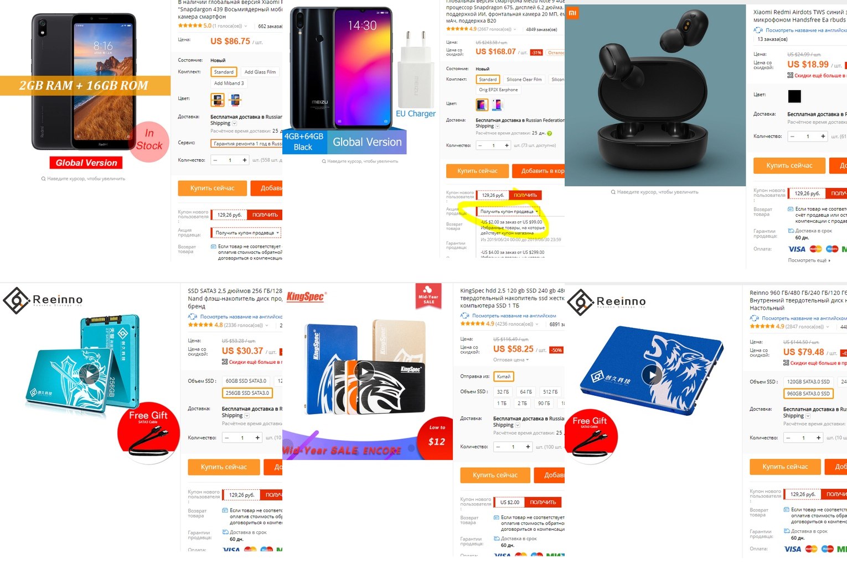Click the Meizu quantity input field

494,145
